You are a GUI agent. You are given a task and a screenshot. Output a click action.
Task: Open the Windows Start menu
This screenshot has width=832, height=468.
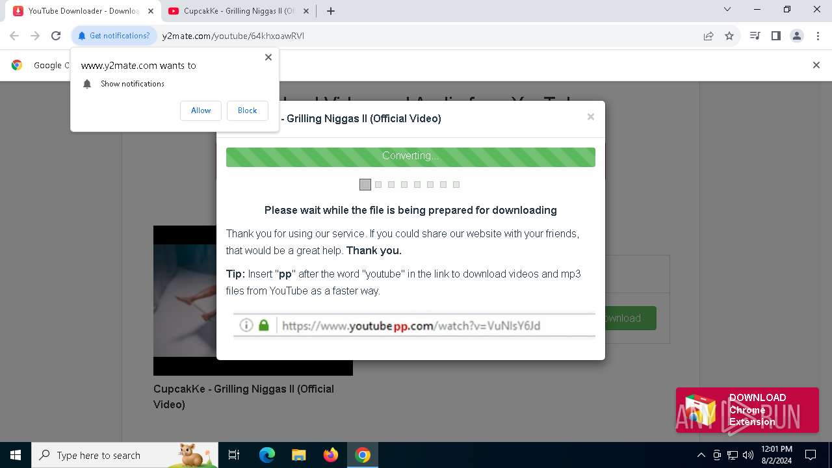(16, 455)
